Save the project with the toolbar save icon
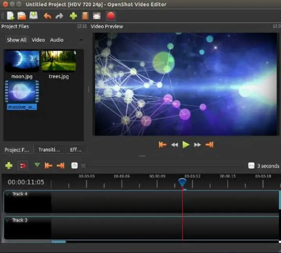This screenshot has height=253, width=281. pyautogui.click(x=34, y=16)
